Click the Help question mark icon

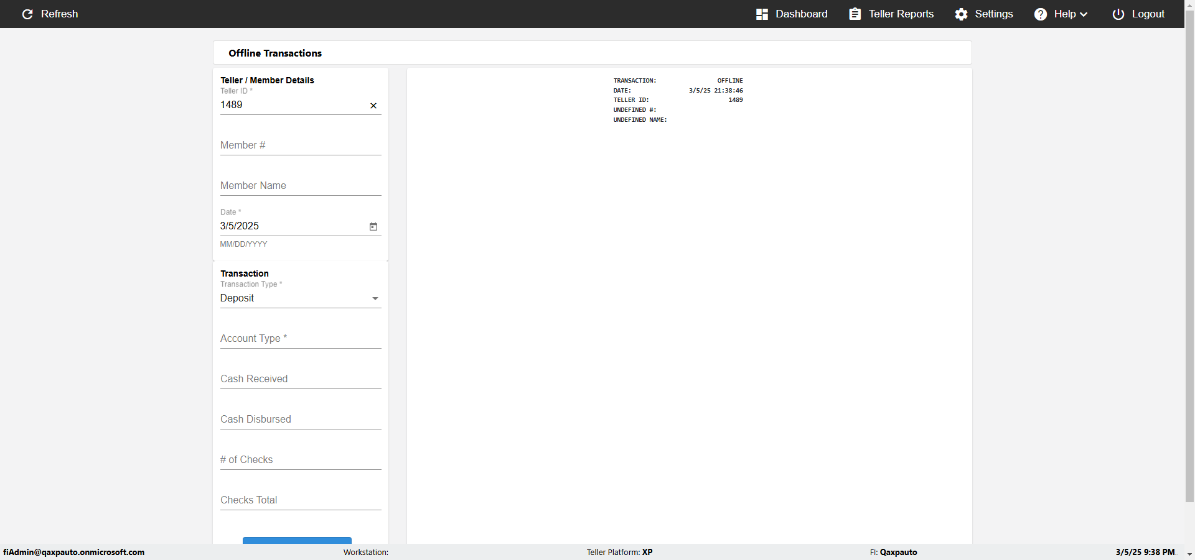pyautogui.click(x=1041, y=14)
